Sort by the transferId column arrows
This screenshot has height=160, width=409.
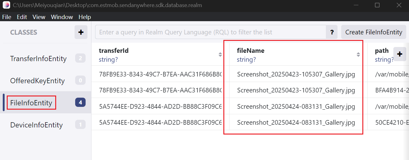(x=220, y=55)
